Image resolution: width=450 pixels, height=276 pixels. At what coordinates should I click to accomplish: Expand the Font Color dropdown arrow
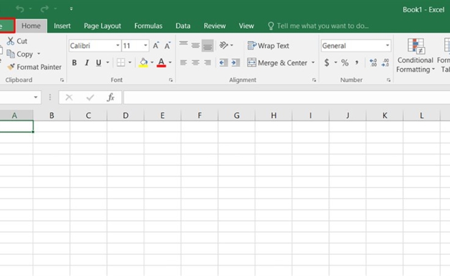click(170, 63)
